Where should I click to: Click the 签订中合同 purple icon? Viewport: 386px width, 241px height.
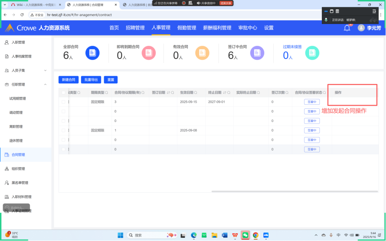coord(257,53)
